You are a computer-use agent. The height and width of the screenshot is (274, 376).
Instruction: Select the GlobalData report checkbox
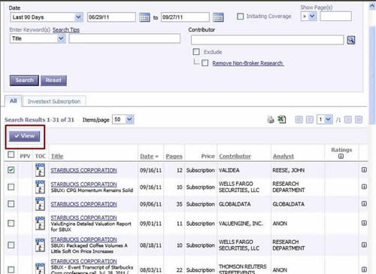coord(11,204)
